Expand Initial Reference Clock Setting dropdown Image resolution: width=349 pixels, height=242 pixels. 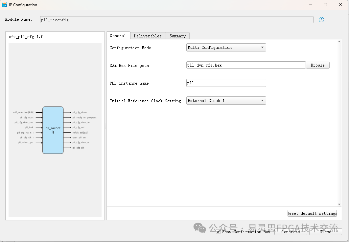(x=226, y=101)
